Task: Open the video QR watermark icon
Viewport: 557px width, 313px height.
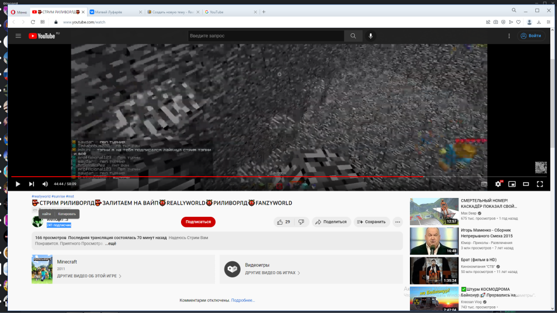Action: (541, 167)
